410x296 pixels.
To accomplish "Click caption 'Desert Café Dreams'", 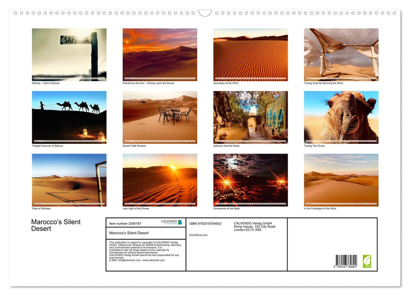I will click(134, 145).
